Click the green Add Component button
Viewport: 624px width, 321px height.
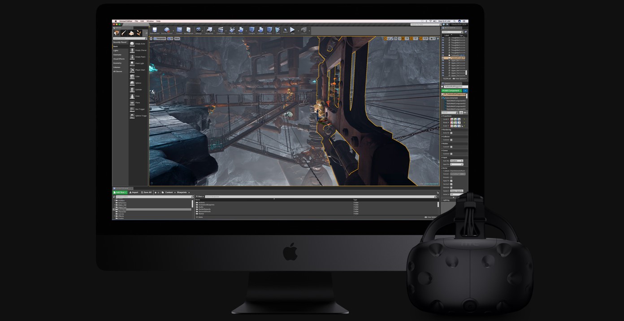(x=451, y=91)
